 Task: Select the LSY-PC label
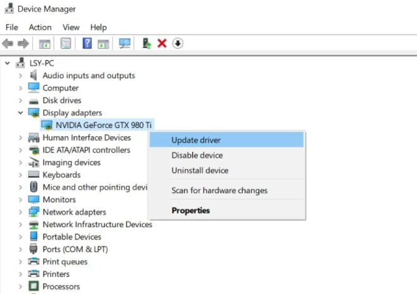(x=42, y=63)
